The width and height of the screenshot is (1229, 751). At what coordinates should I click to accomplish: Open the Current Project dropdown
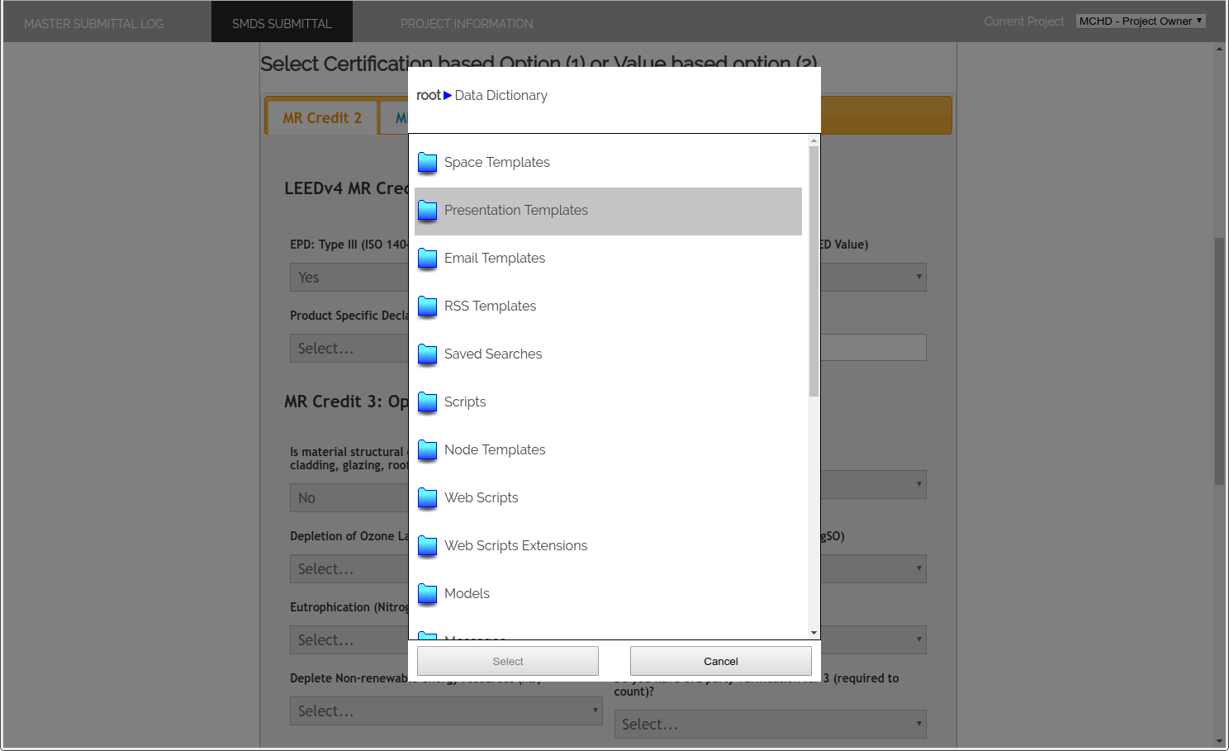[x=1140, y=21]
